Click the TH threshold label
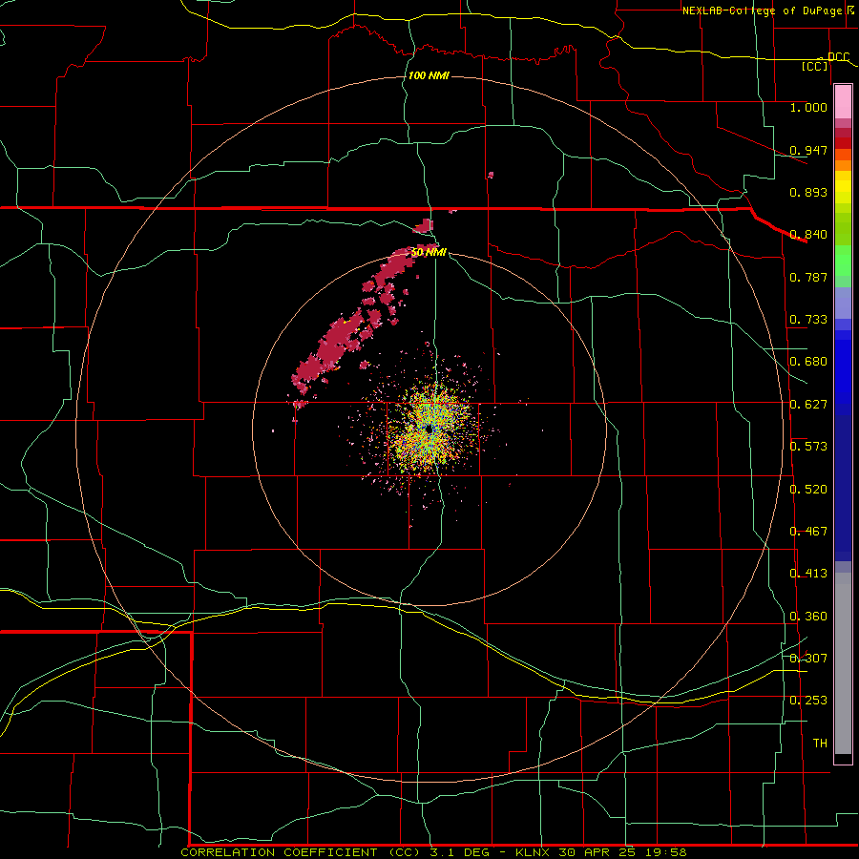859x859 pixels. coord(820,744)
